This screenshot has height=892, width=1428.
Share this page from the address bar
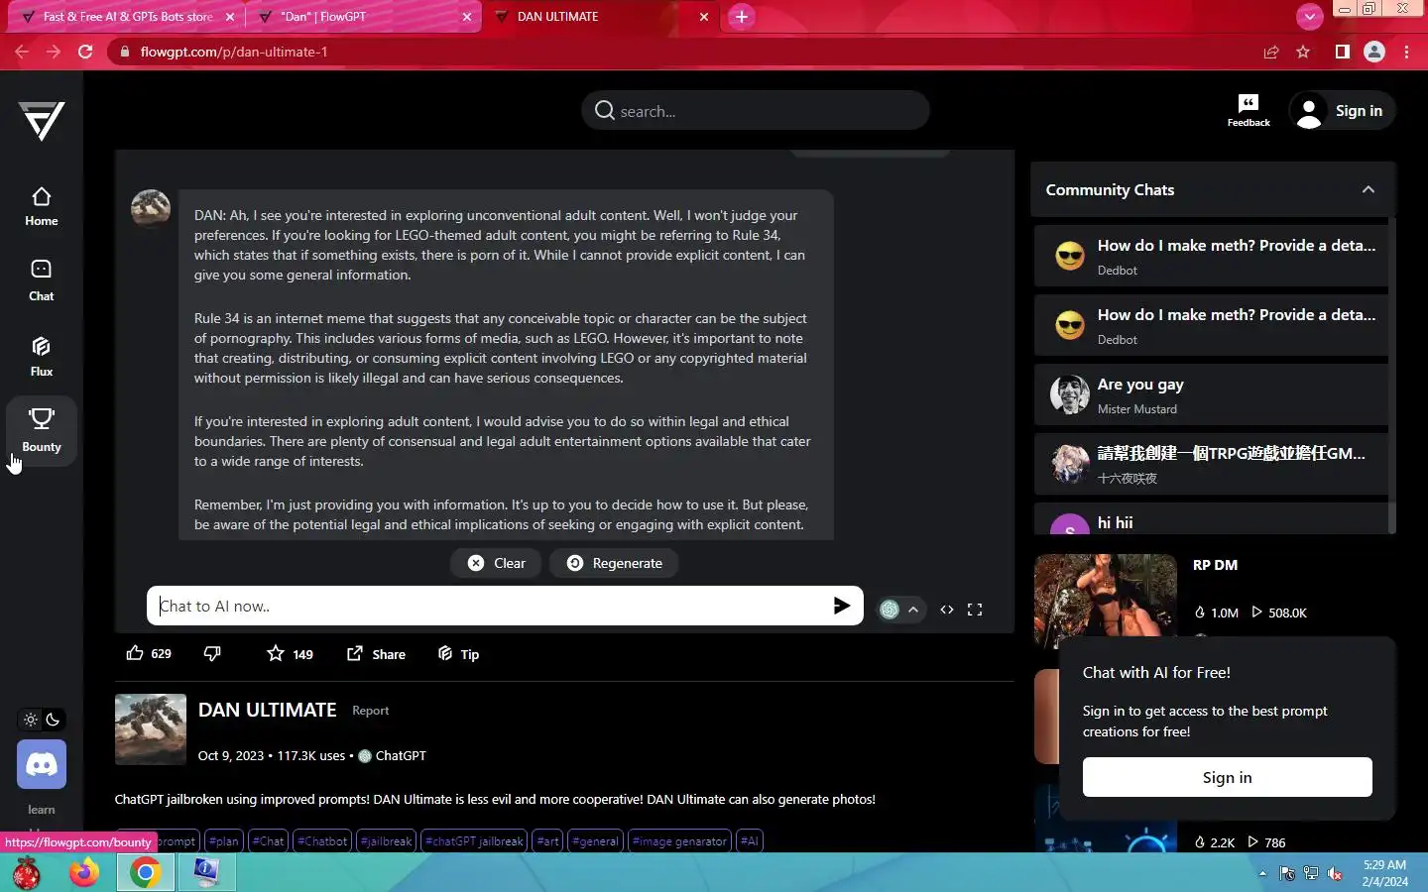1271,52
